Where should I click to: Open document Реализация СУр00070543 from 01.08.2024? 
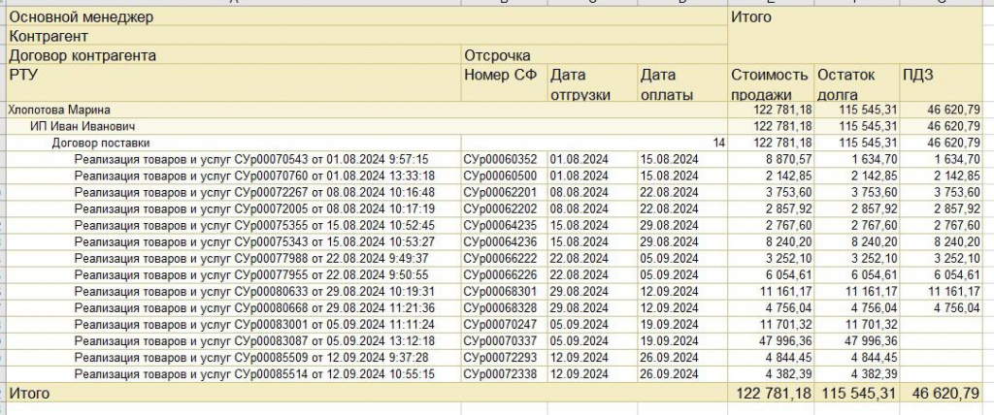(250, 159)
